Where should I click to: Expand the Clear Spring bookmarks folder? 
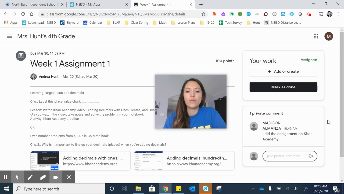pos(136,23)
